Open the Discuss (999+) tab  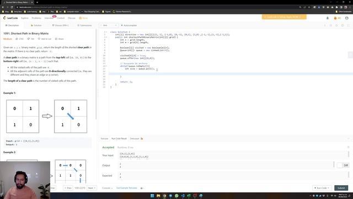(60, 25)
